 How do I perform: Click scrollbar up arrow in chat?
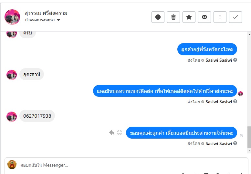click(x=249, y=34)
